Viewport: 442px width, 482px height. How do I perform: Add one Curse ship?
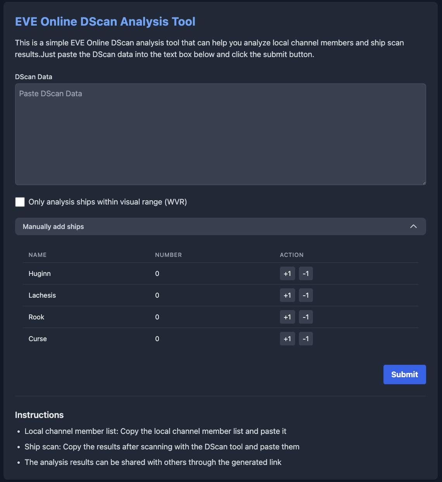point(287,339)
